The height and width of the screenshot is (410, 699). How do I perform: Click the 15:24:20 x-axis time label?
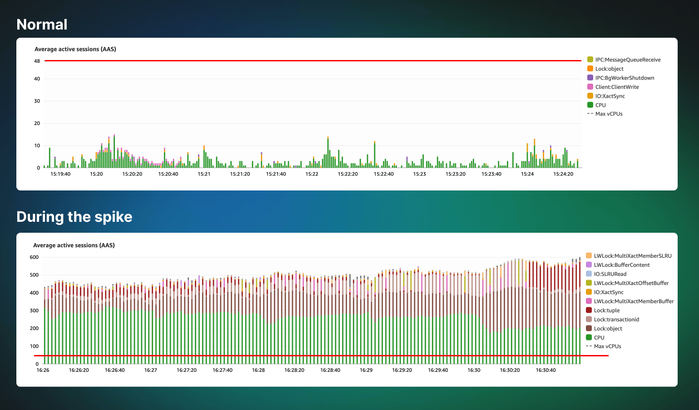coord(563,174)
